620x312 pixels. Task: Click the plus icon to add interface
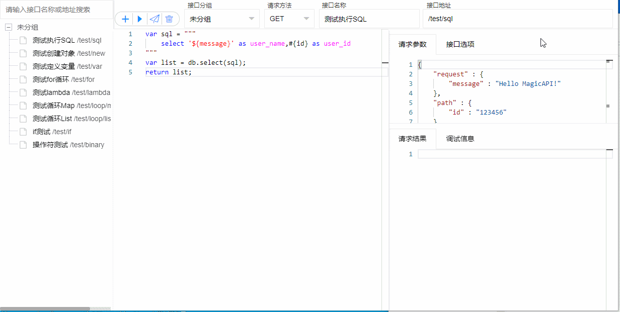(x=126, y=19)
